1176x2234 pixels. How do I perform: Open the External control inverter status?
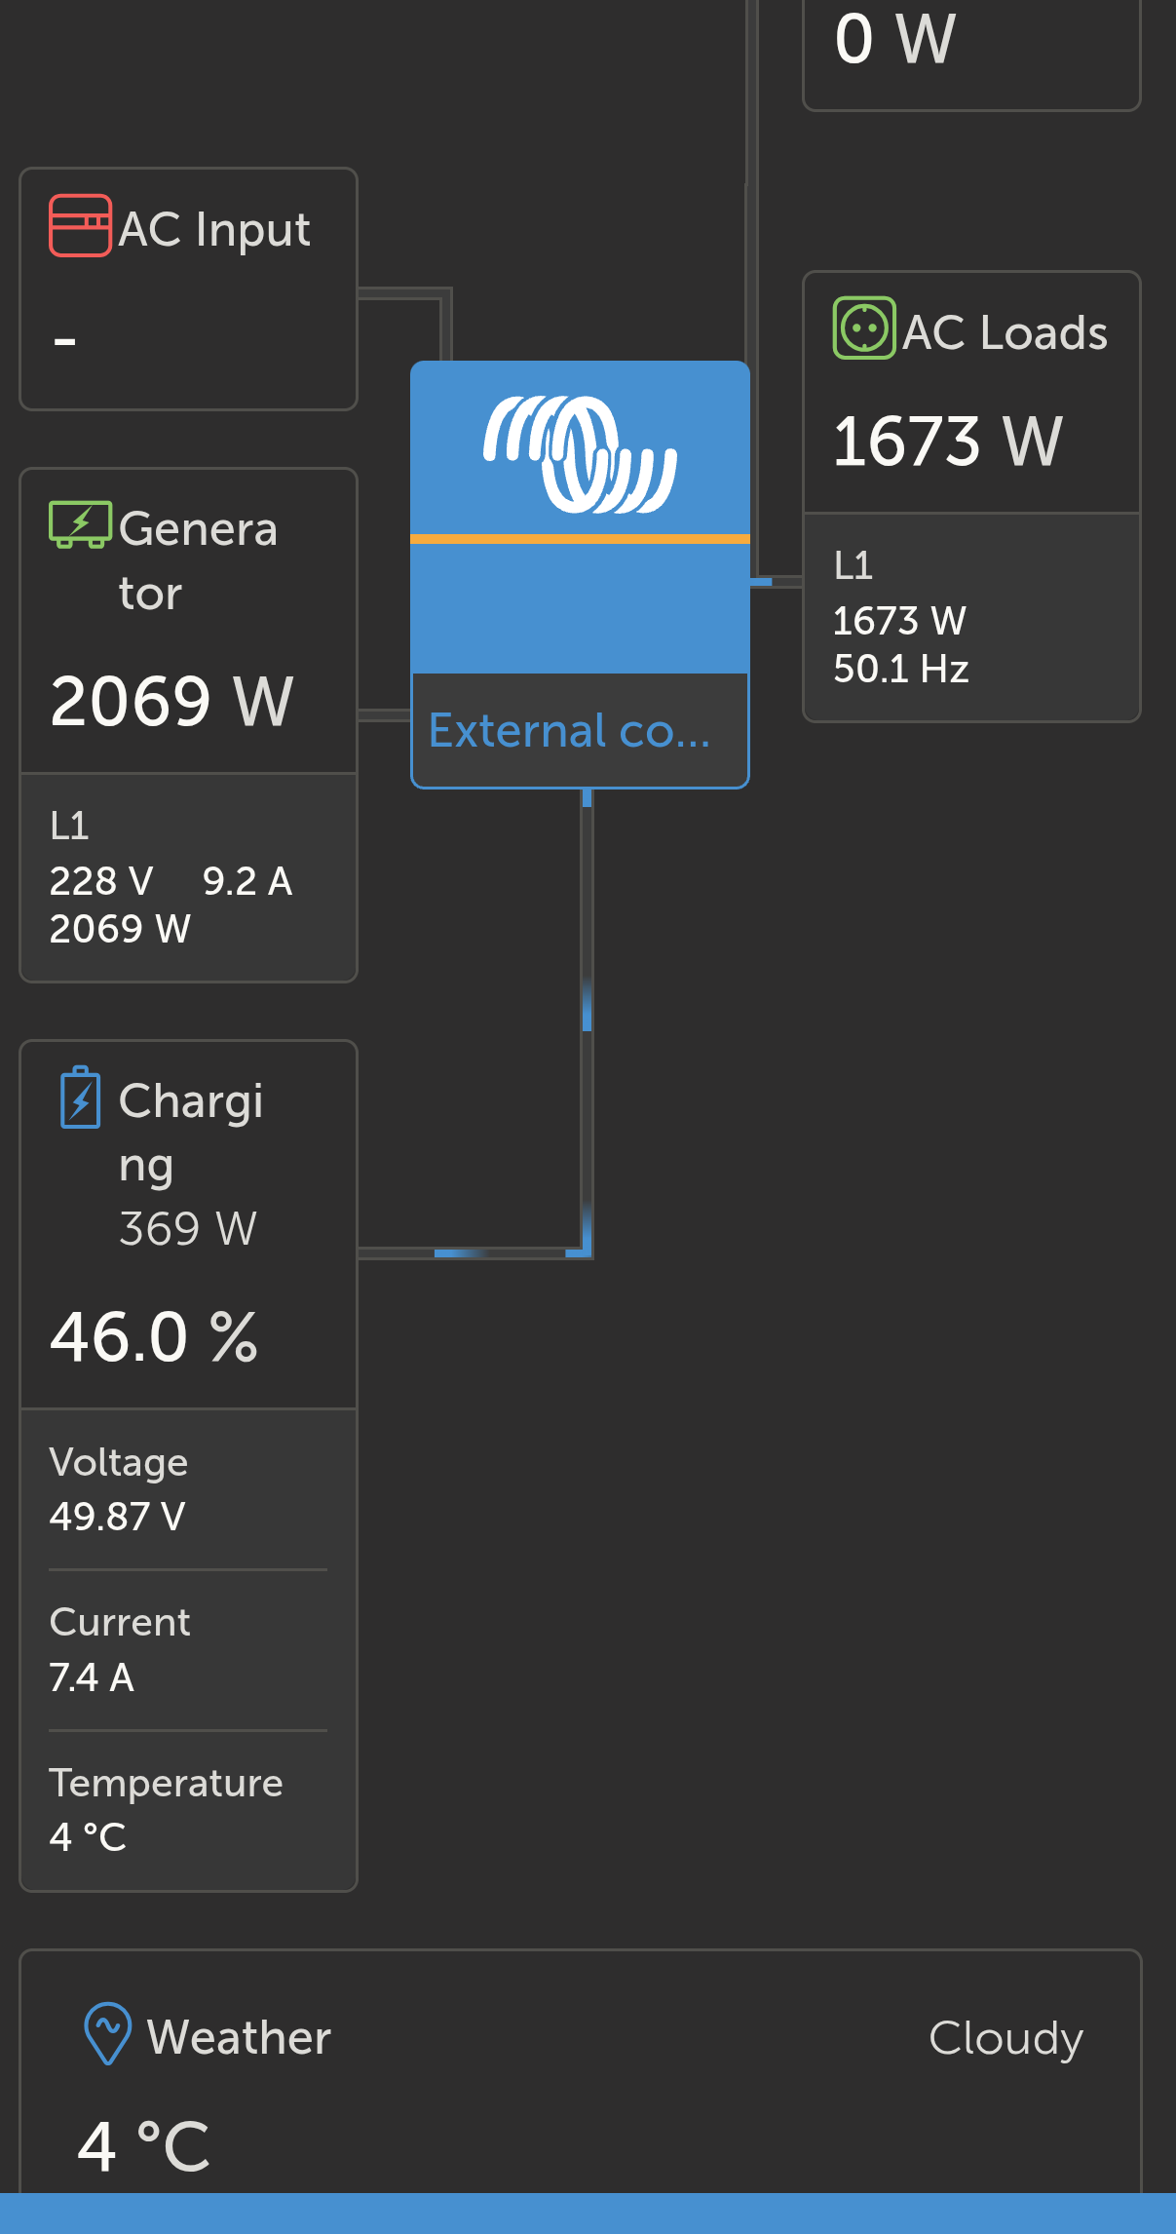coord(570,730)
